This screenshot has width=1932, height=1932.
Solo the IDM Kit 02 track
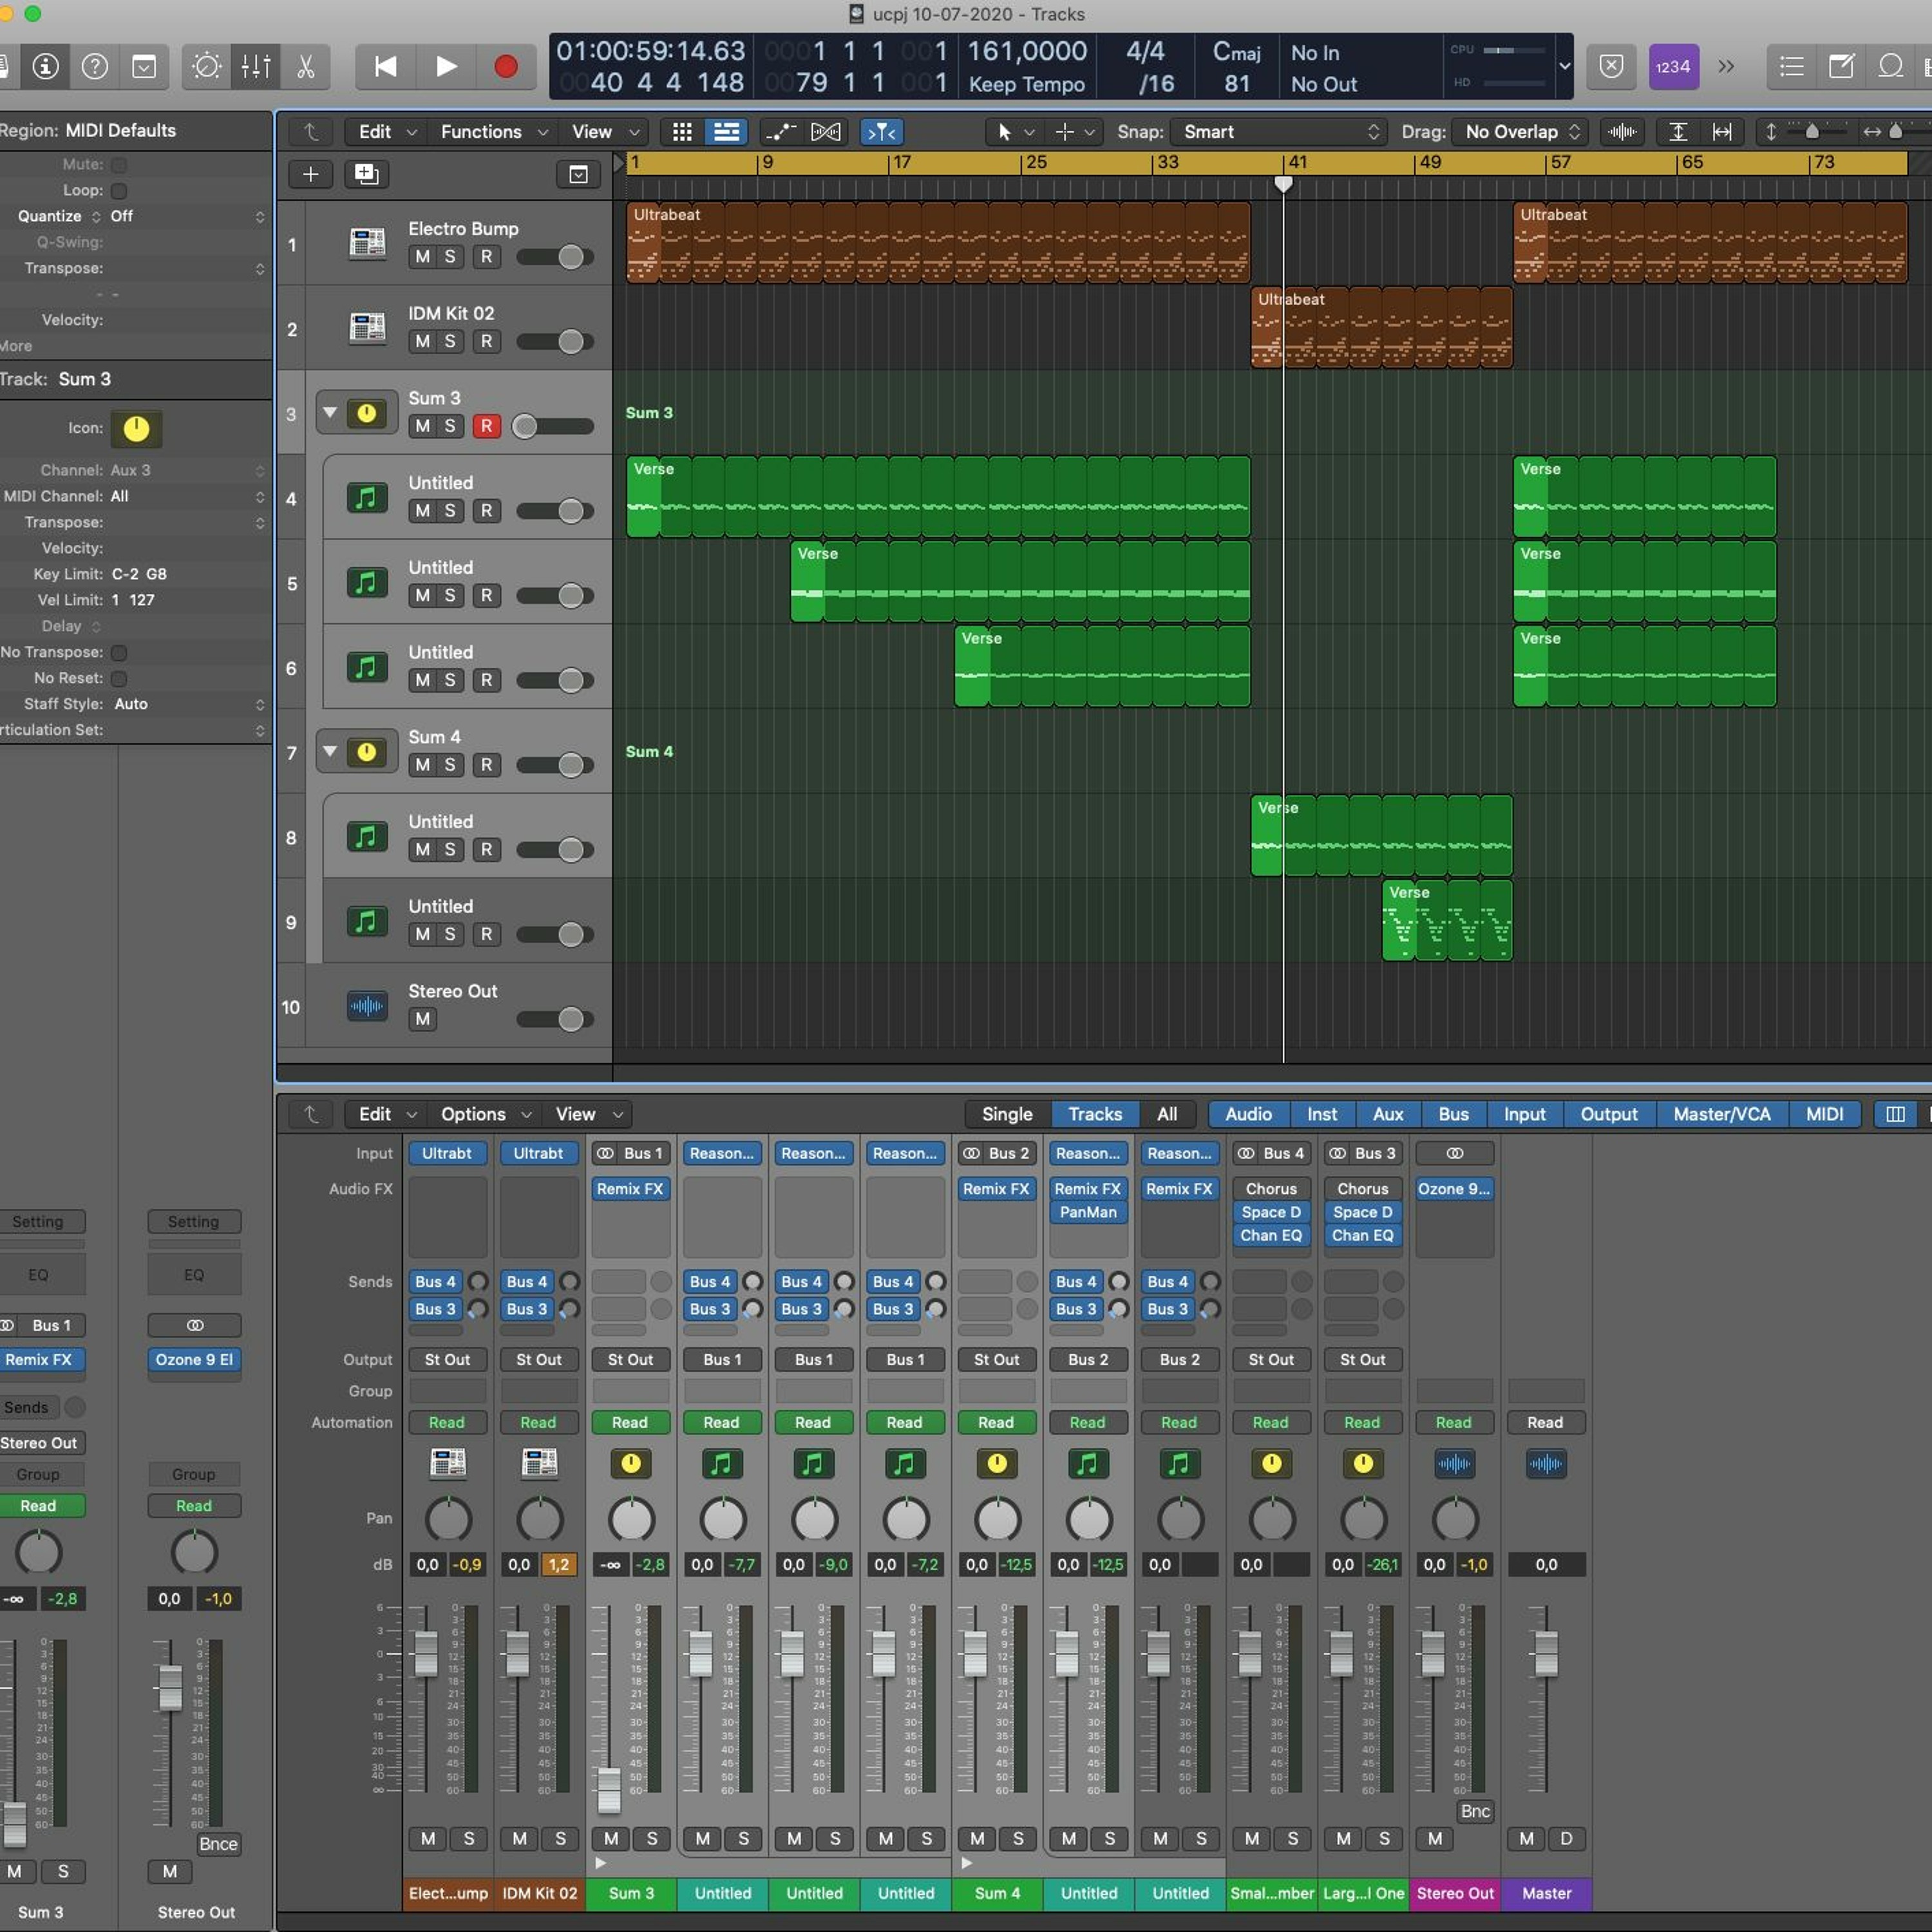point(450,342)
